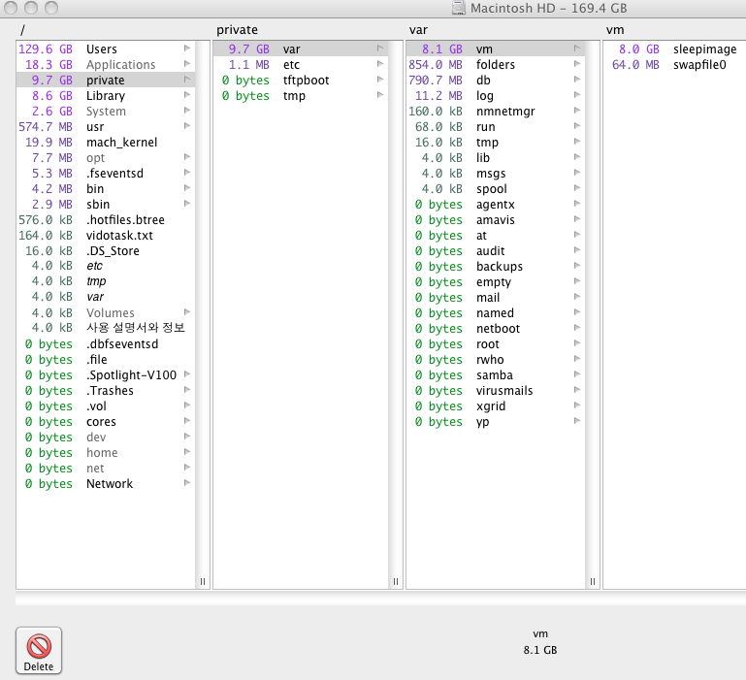Select the samba directory
Viewport: 746px width, 680px height.
tap(496, 375)
